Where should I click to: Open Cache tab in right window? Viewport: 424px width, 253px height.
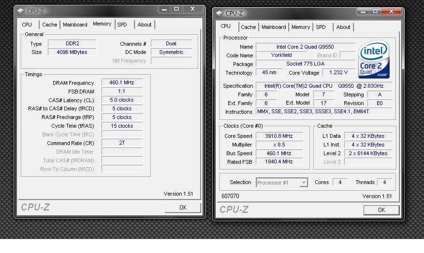(248, 27)
